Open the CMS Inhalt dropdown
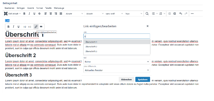214x101 pixels. click(x=12, y=14)
